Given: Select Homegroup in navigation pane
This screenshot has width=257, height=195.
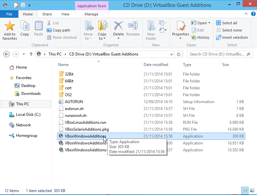Looking at the screenshot, I should click(x=23, y=136).
